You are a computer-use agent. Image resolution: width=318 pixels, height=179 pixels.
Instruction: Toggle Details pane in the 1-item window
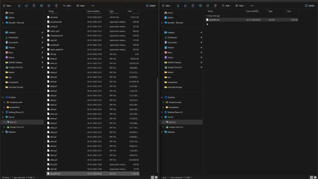point(310,6)
